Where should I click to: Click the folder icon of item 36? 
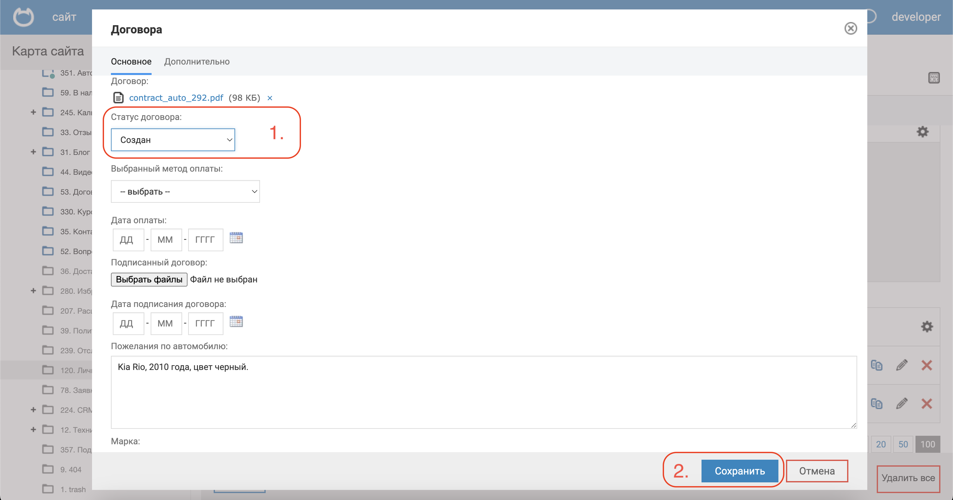pyautogui.click(x=48, y=270)
